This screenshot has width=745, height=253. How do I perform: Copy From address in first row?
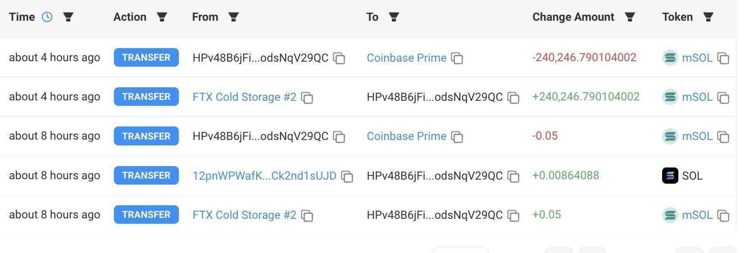[339, 58]
